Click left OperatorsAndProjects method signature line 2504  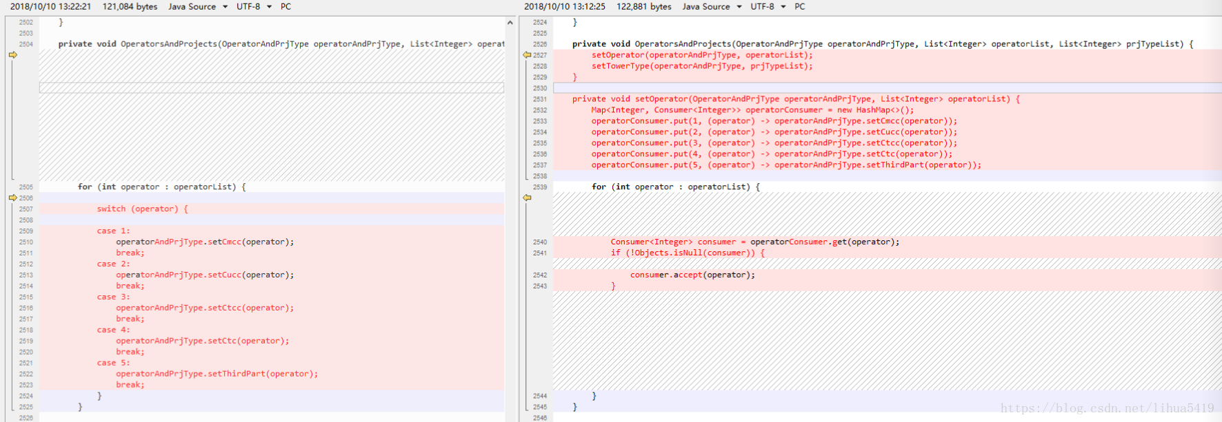(281, 43)
